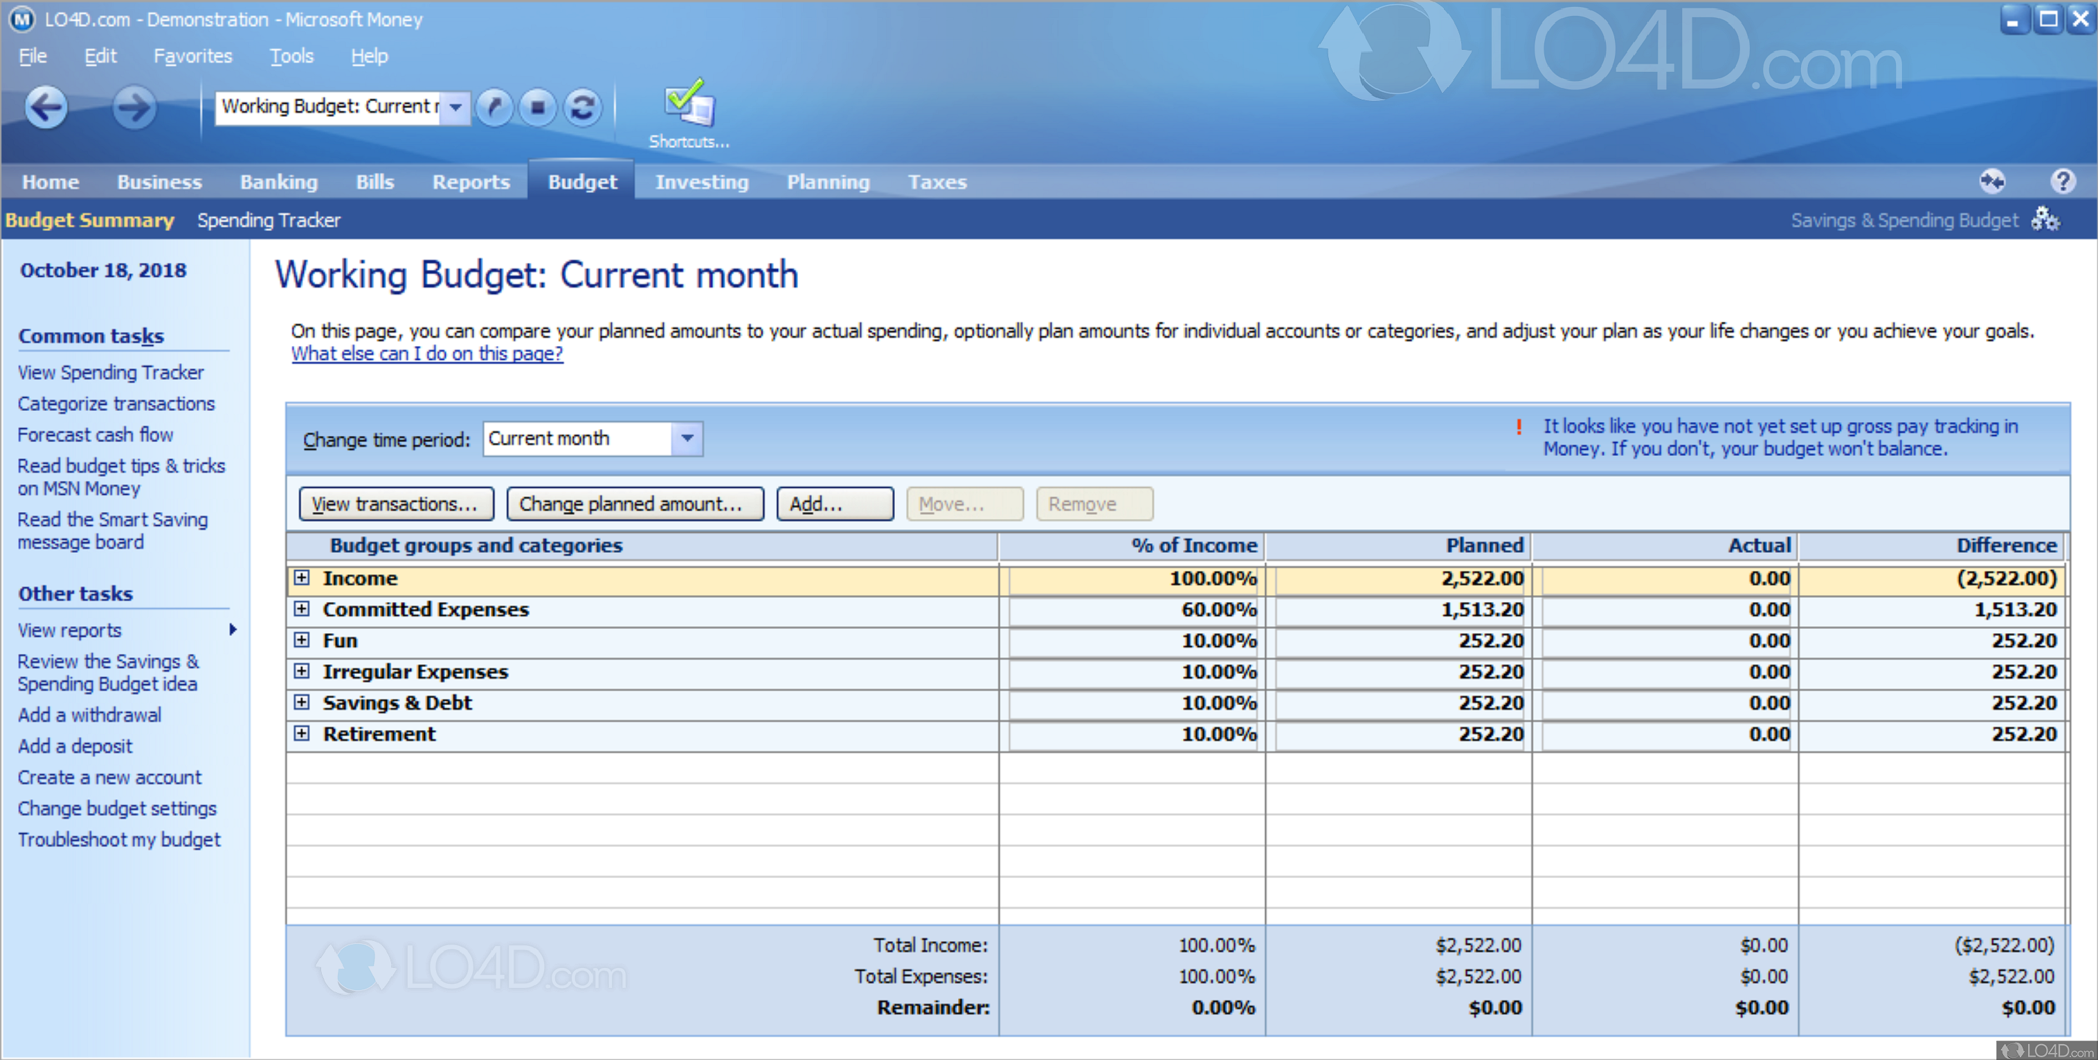The width and height of the screenshot is (2098, 1060).
Task: Expand the Income budget group
Action: click(302, 578)
